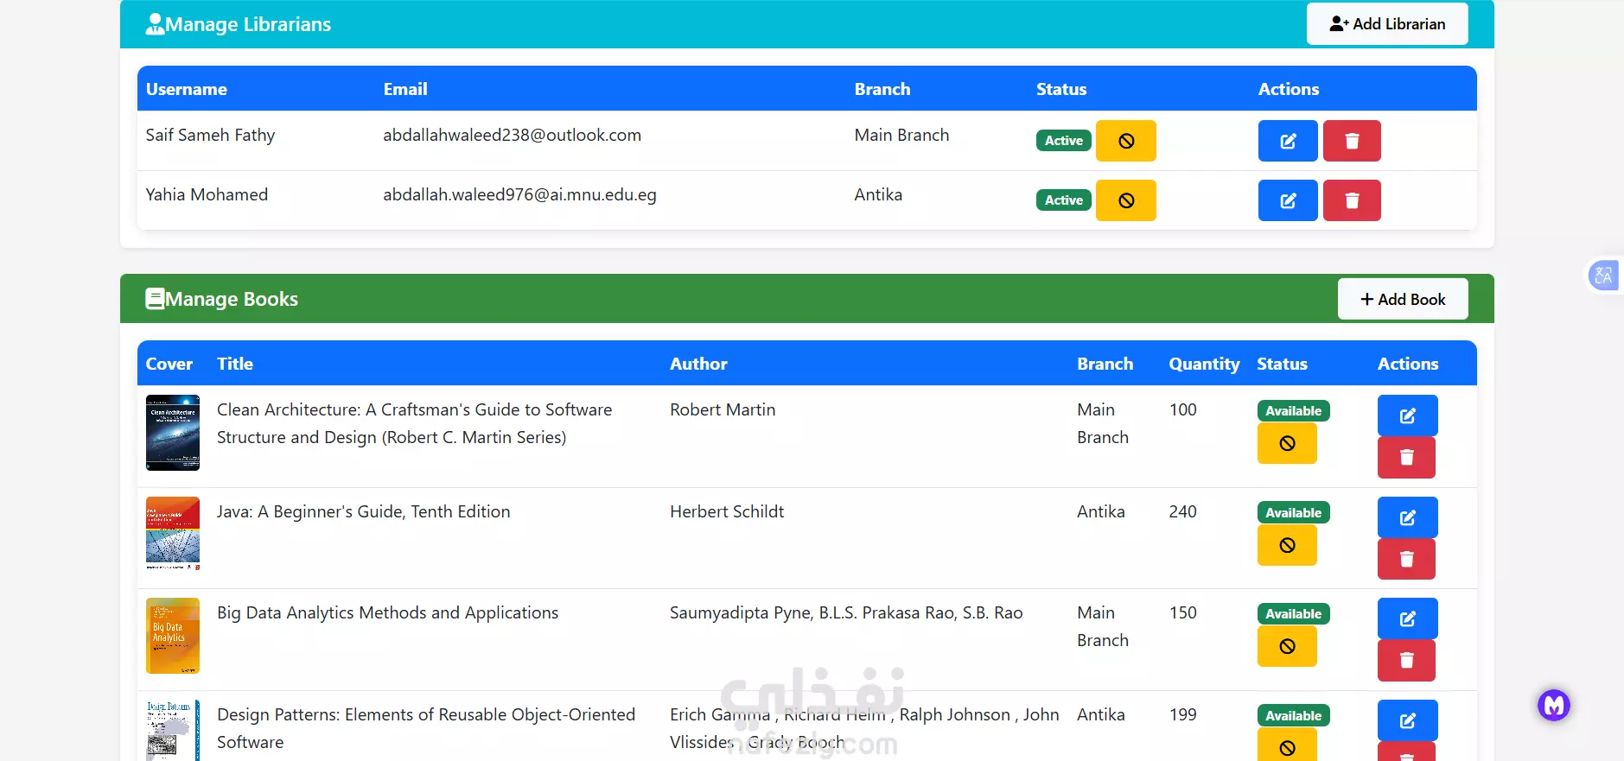This screenshot has width=1624, height=761.
Task: Click author Robert Martin
Action: [x=723, y=410]
